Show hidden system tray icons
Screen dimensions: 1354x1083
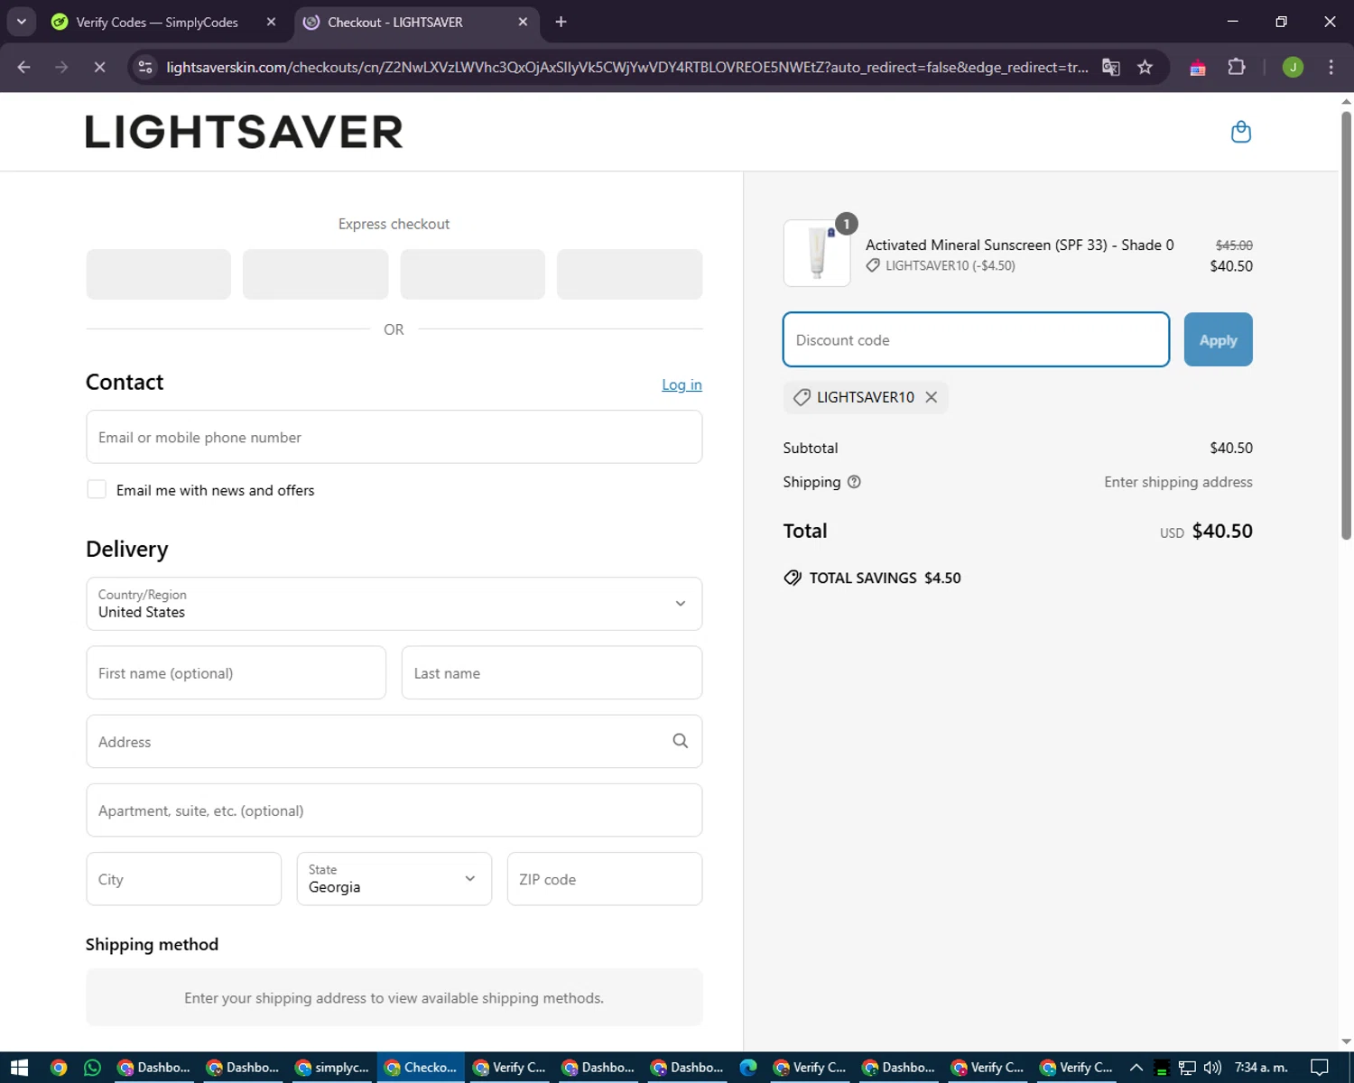tap(1136, 1068)
